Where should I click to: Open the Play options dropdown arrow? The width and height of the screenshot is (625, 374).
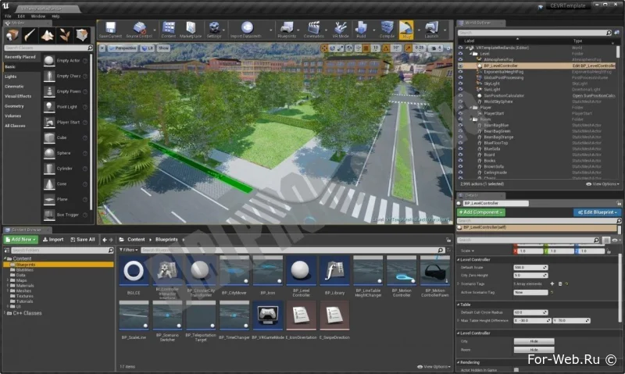[418, 30]
